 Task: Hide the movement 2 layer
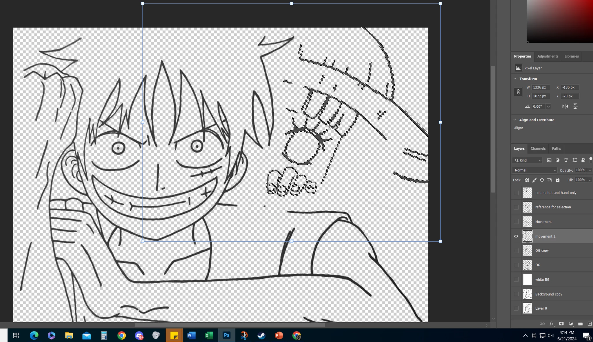tap(516, 236)
